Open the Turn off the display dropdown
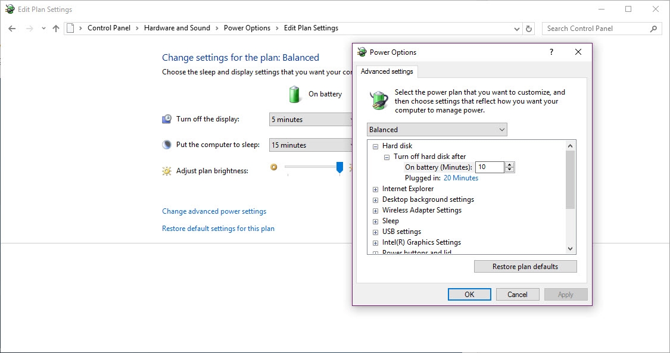Screen dimensions: 670x353 311,120
